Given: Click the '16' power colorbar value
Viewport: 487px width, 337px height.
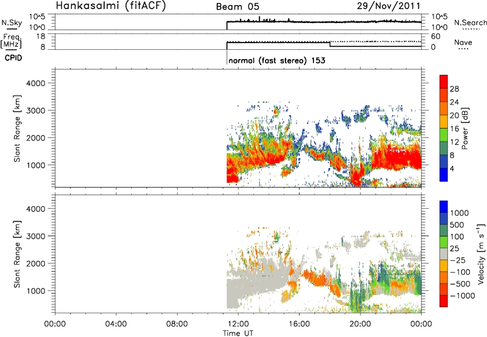Looking at the screenshot, I should pyautogui.click(x=454, y=129).
